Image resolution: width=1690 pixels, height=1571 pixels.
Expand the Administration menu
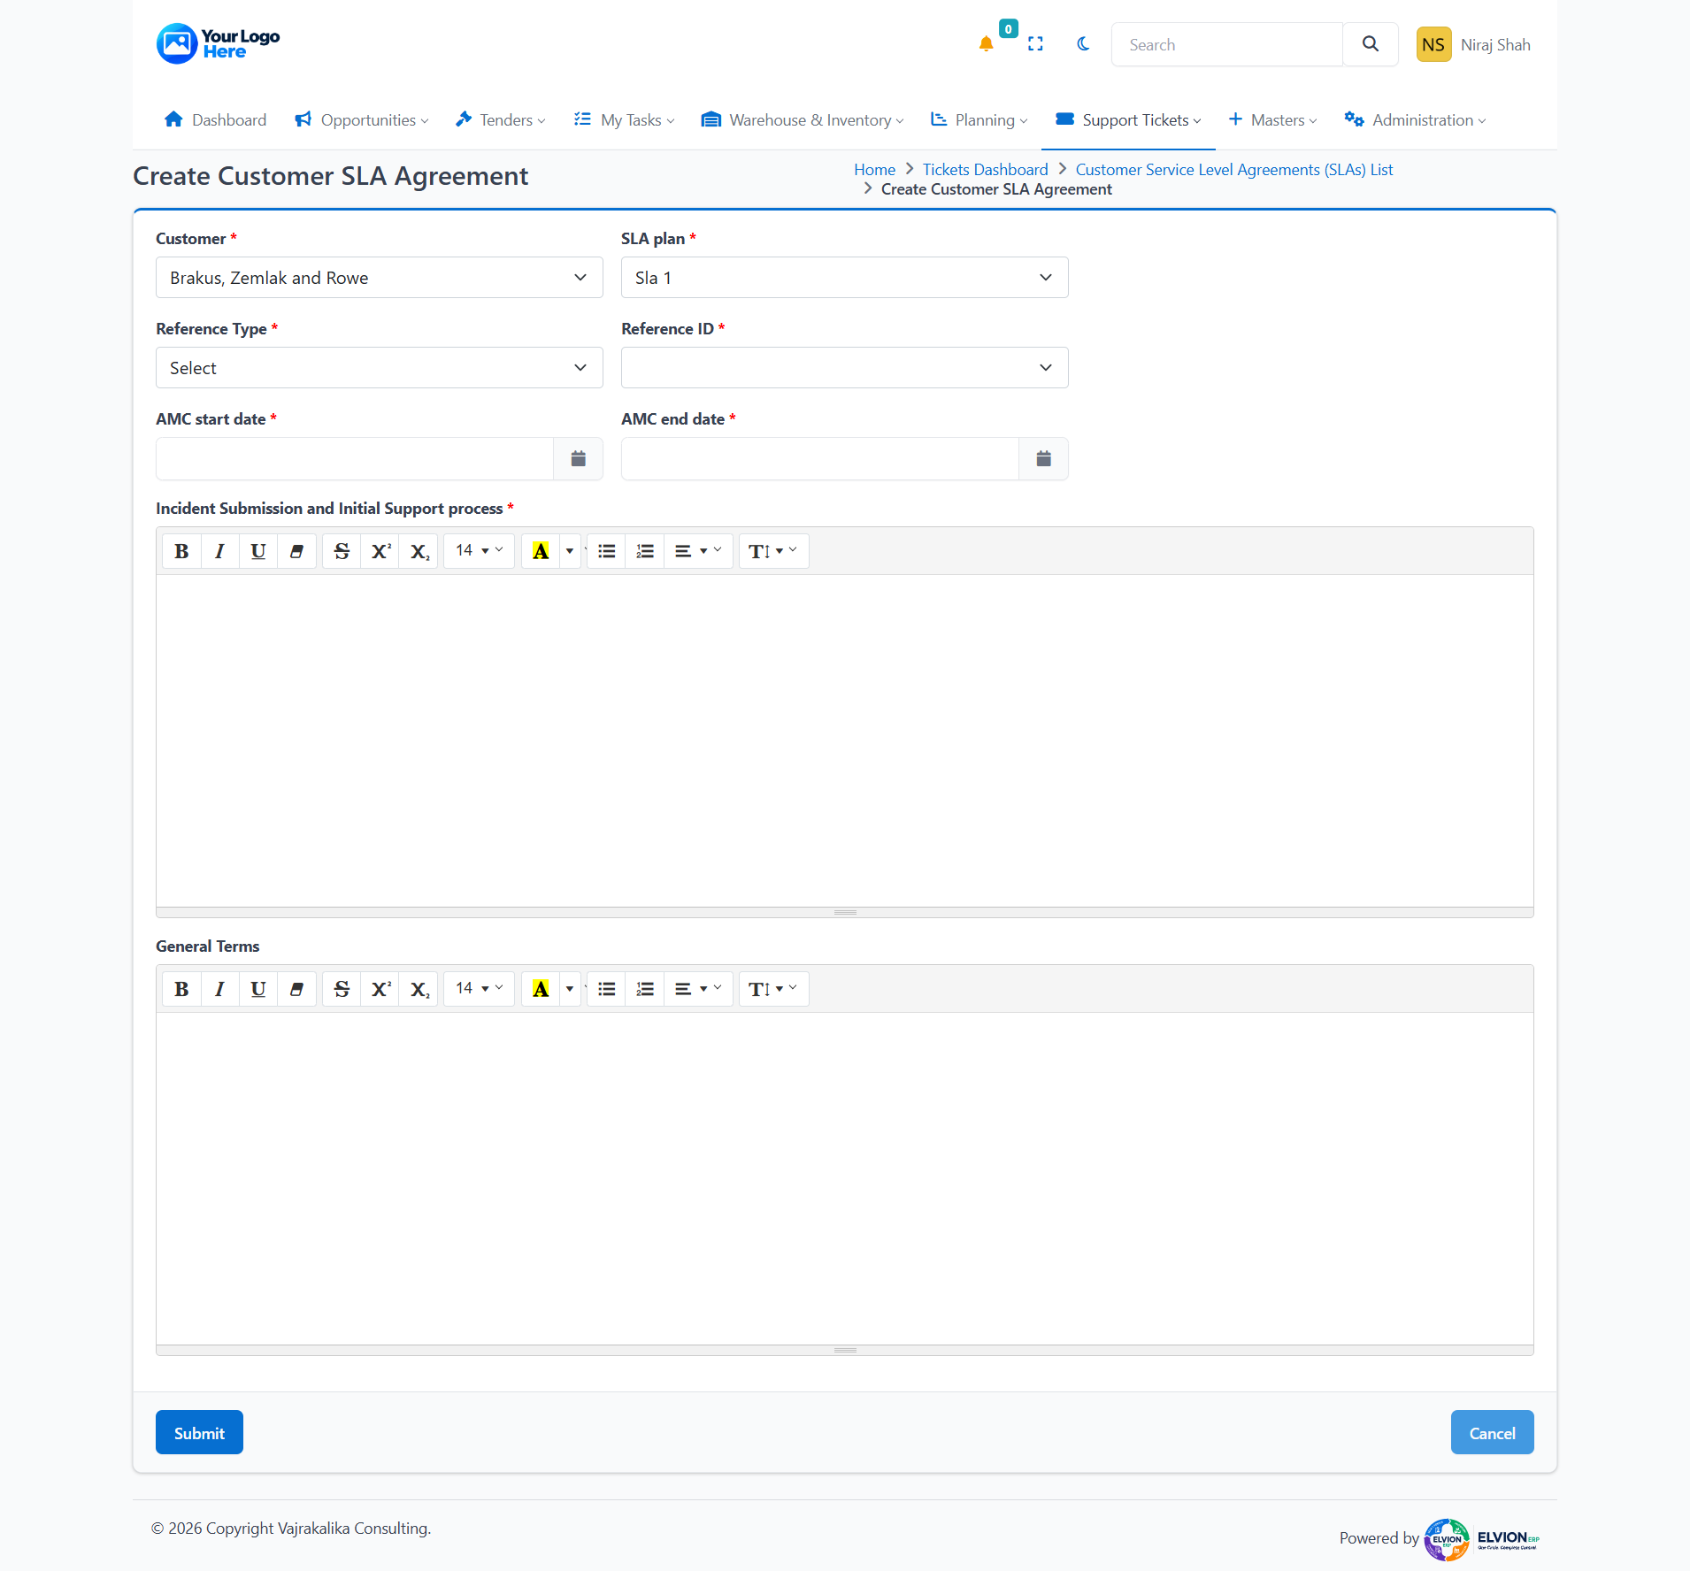coord(1415,119)
